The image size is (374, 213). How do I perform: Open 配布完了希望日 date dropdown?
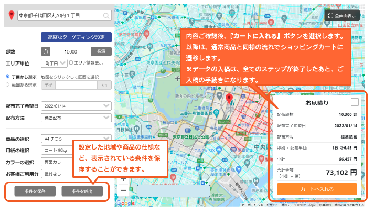(x=77, y=106)
